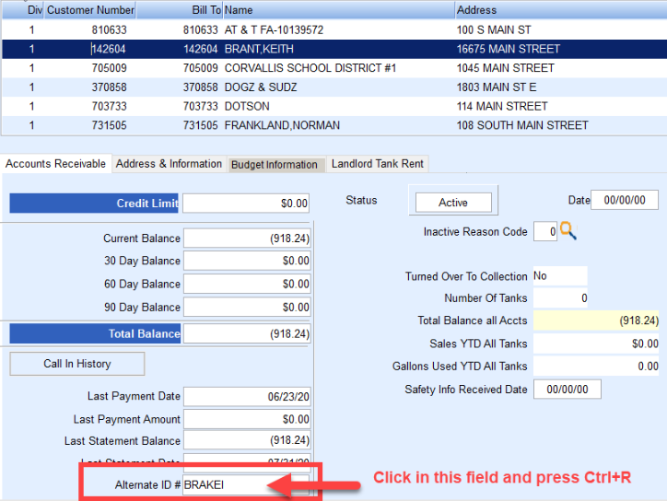Click customer number 731505 cell

click(x=110, y=125)
